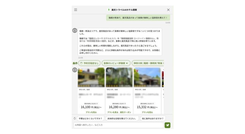245x134 pixels.
Task: Click the 16,100 円 price text
Action: [91, 107]
